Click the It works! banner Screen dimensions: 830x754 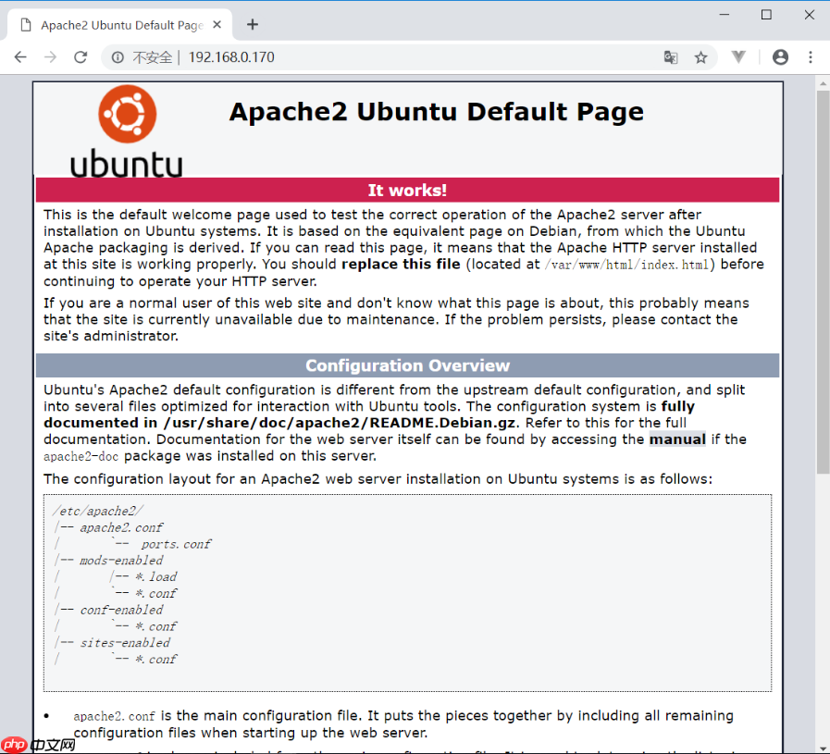[x=407, y=190]
